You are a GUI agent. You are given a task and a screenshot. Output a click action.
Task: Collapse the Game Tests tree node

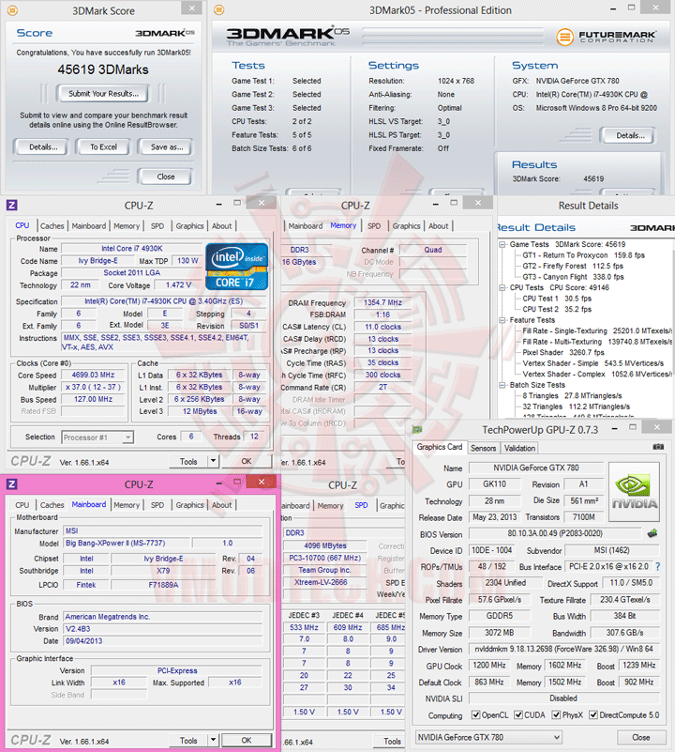[x=502, y=245]
